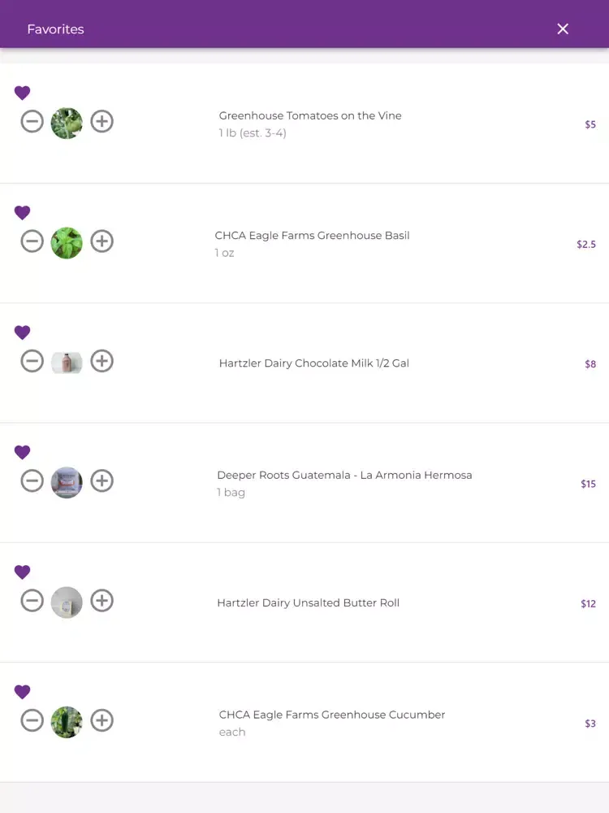Increase Hartzler Dairy Unsalted Butter Roll quantity
Image resolution: width=609 pixels, height=813 pixels.
pos(102,601)
